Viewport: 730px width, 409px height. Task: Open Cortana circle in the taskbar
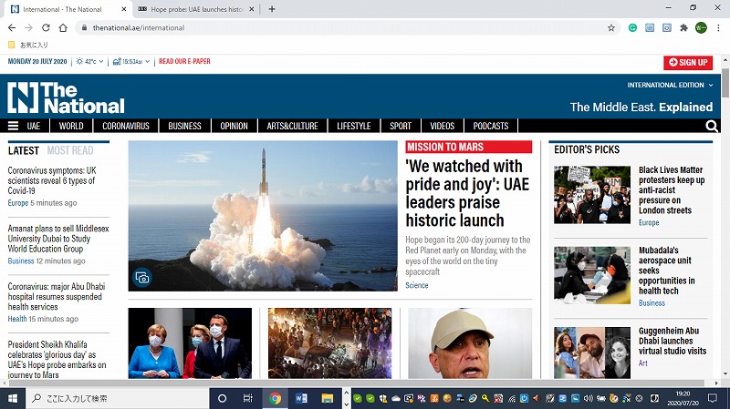222,398
